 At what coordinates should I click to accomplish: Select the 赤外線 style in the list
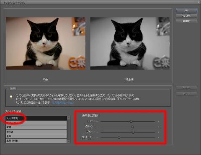coord(36,132)
